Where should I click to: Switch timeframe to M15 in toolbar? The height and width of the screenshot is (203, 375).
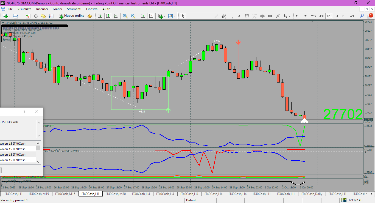313,16
